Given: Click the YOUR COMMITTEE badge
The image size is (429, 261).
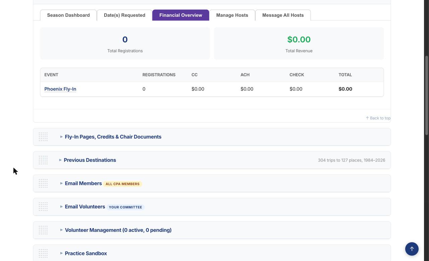Looking at the screenshot, I should 125,207.
